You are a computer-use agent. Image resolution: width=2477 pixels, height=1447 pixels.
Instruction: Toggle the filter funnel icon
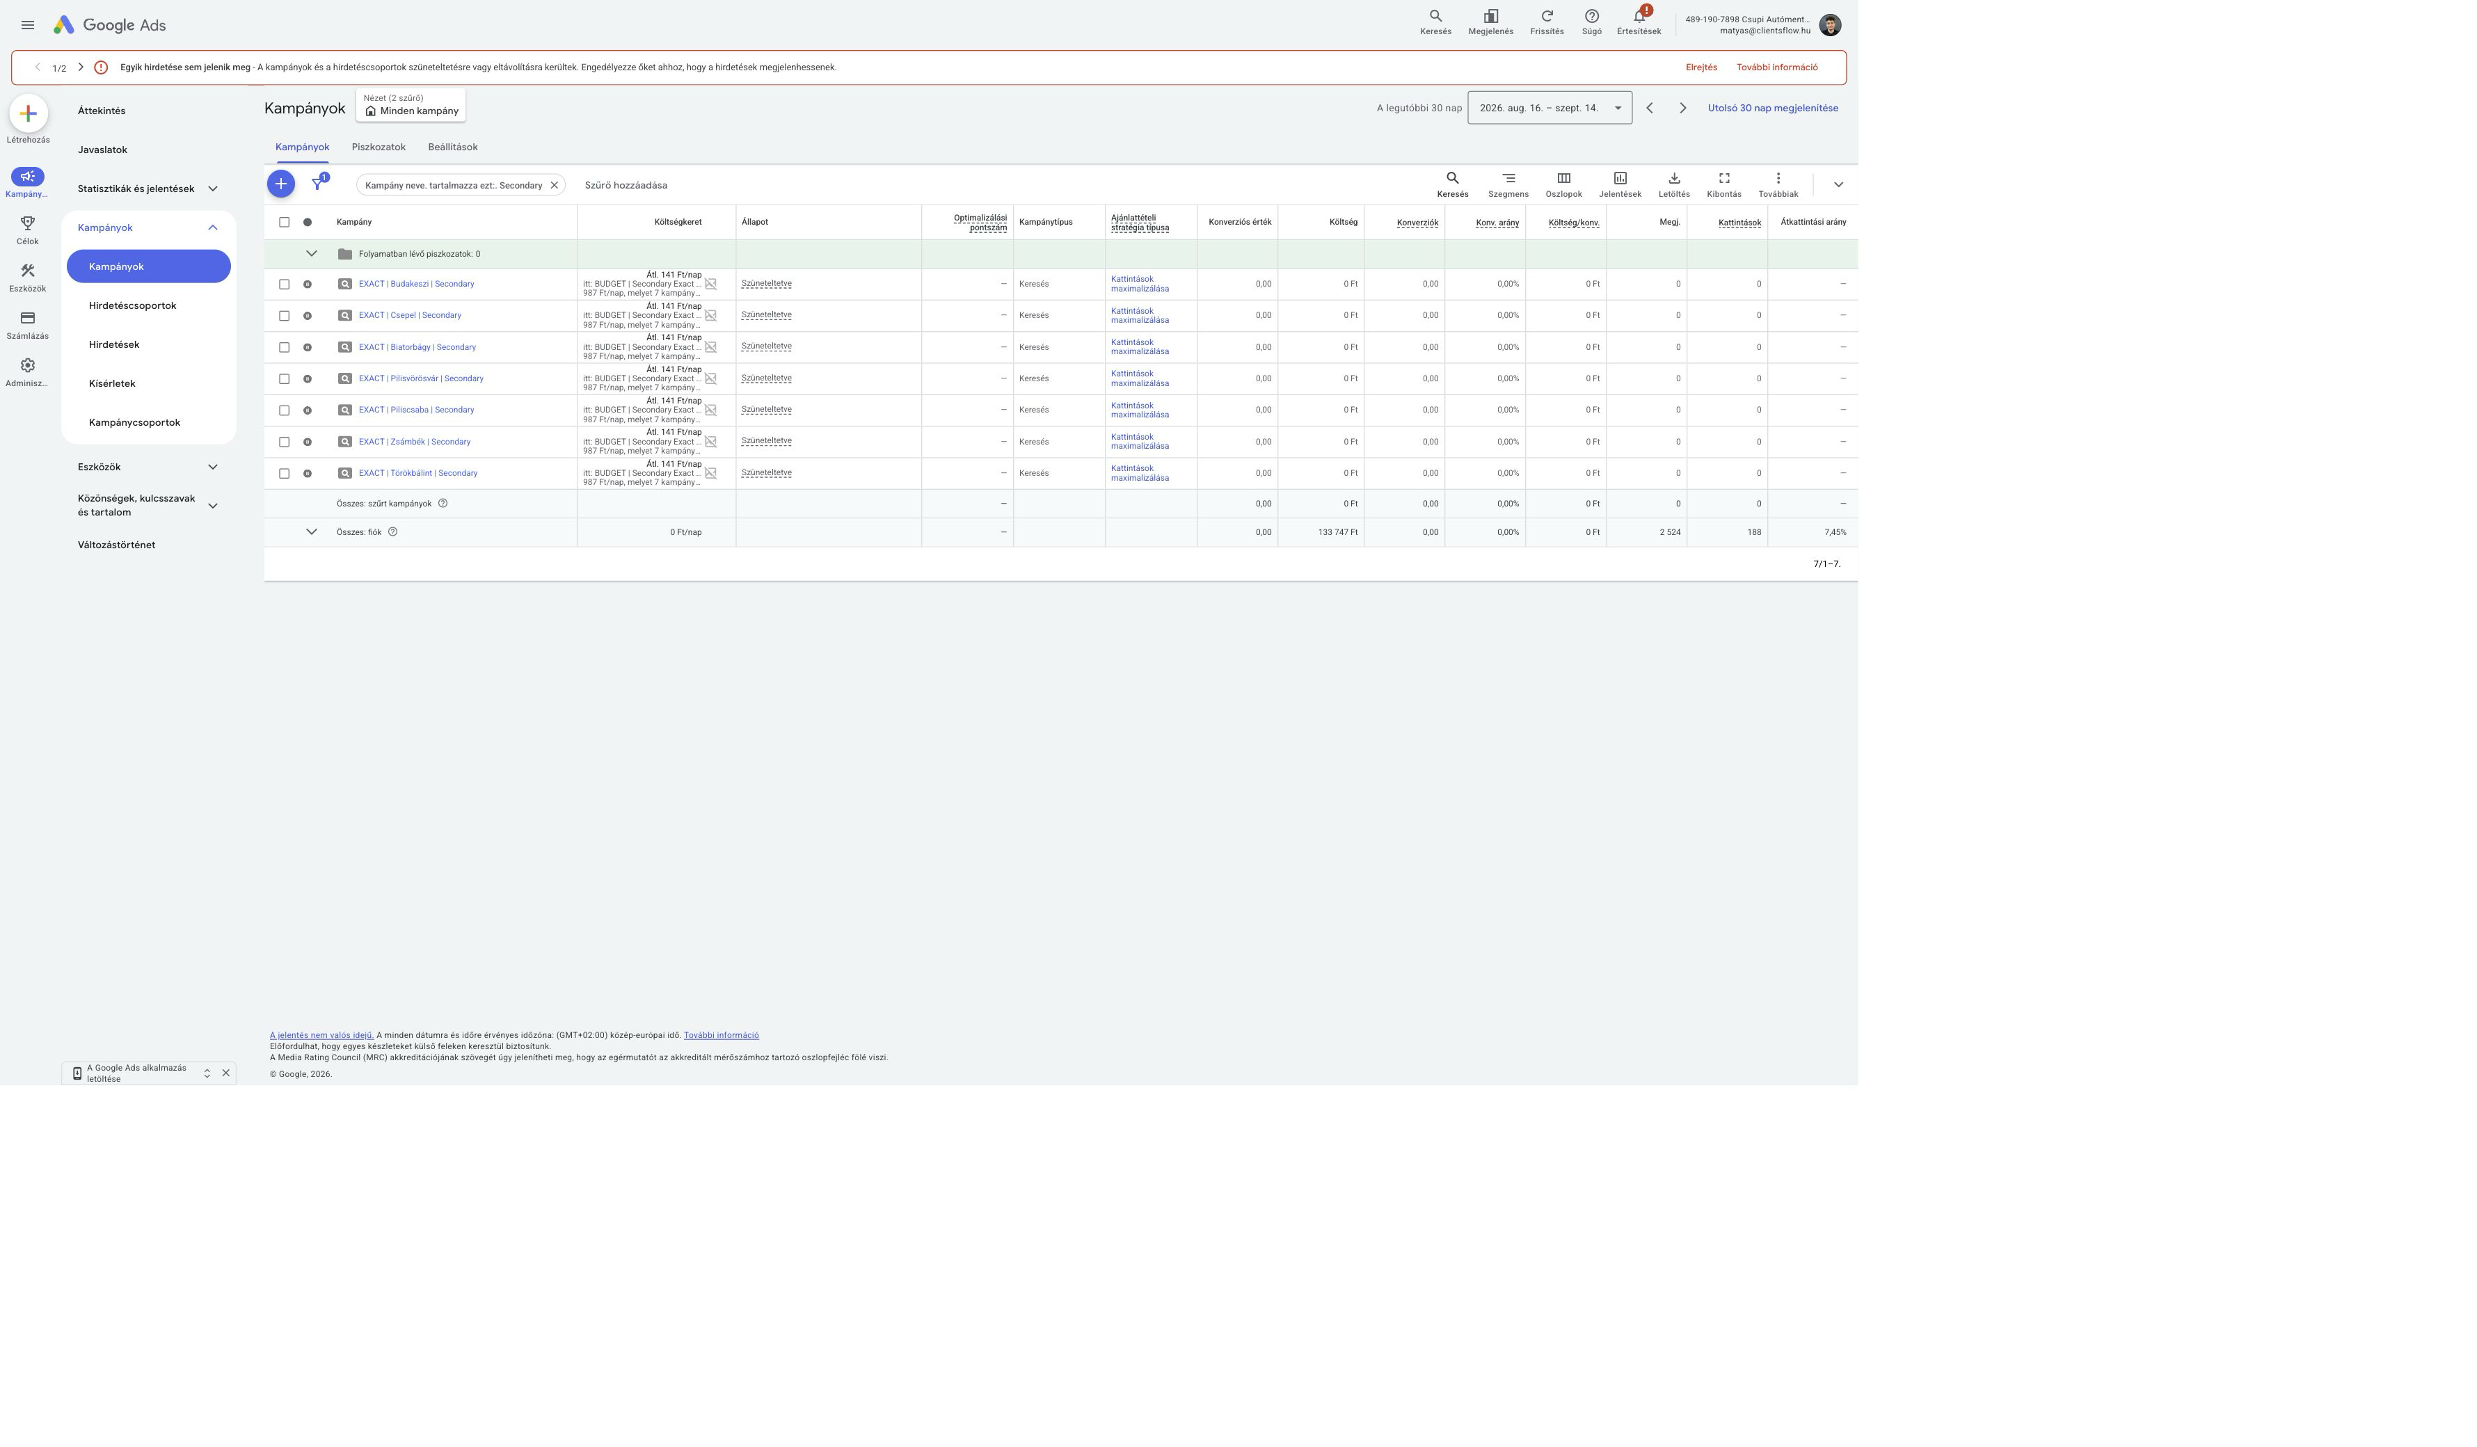point(317,184)
